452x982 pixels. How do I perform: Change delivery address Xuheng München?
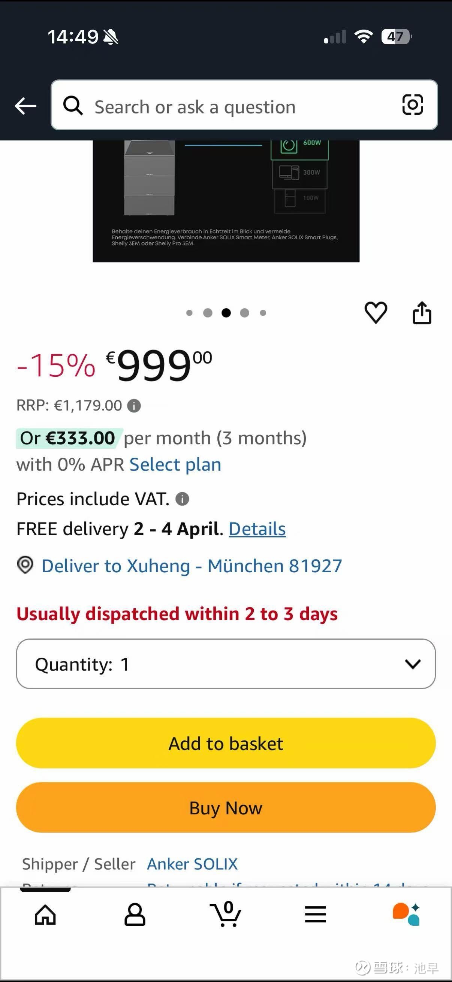192,566
